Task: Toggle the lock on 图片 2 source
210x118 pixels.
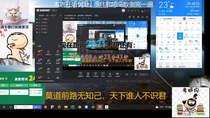Action: click(40, 22)
